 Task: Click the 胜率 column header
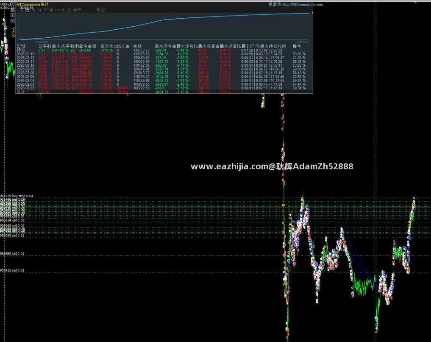(x=297, y=46)
